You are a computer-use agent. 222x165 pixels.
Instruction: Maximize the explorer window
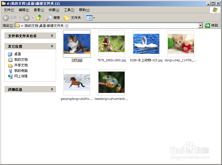coord(213,4)
